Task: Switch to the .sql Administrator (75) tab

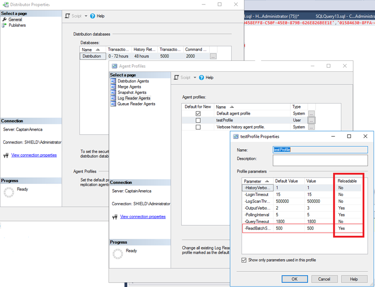Action: point(273,16)
